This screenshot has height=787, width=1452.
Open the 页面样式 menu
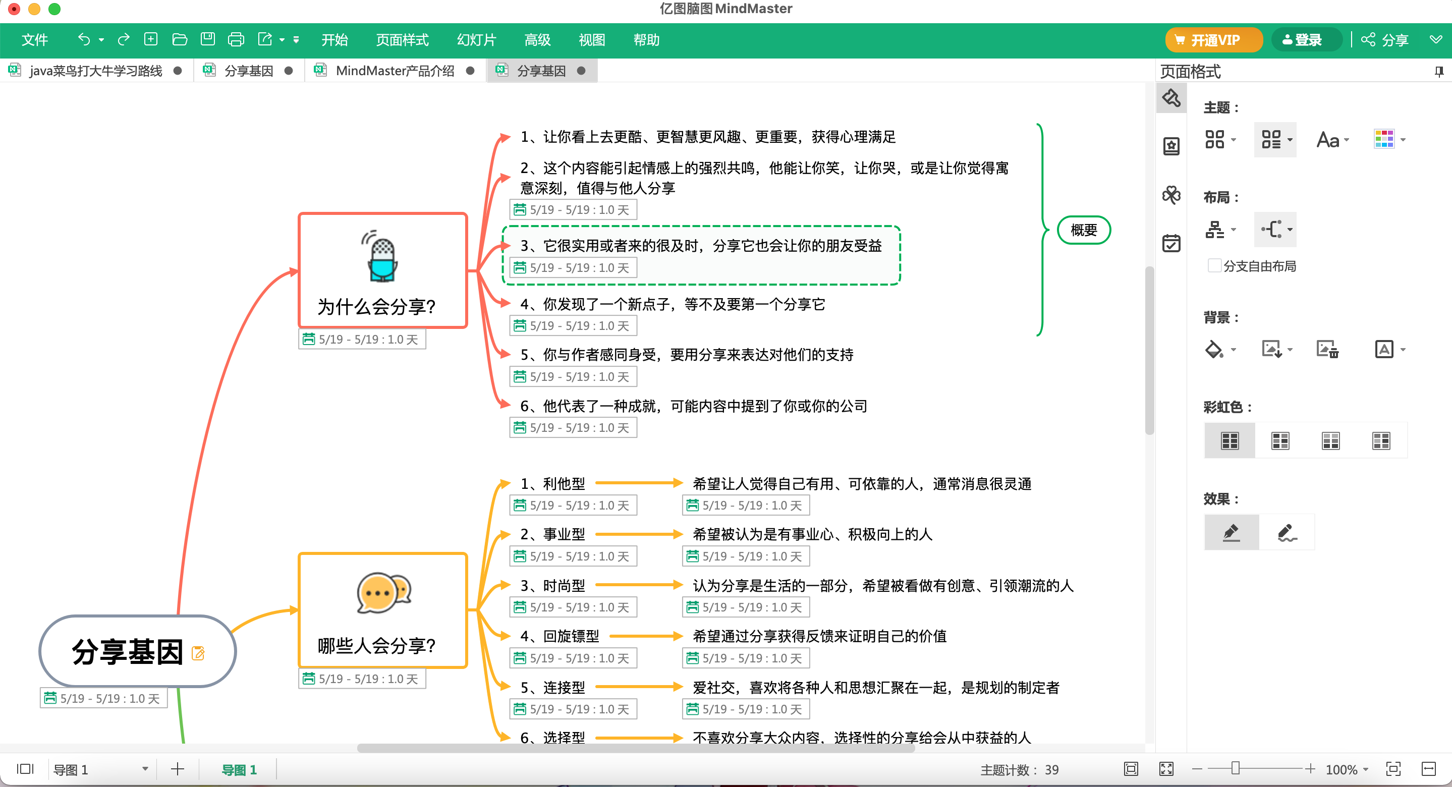(x=402, y=40)
